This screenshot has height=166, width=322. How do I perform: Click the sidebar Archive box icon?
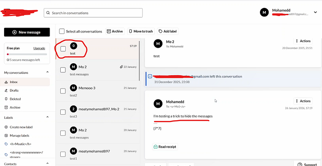click(x=6, y=107)
